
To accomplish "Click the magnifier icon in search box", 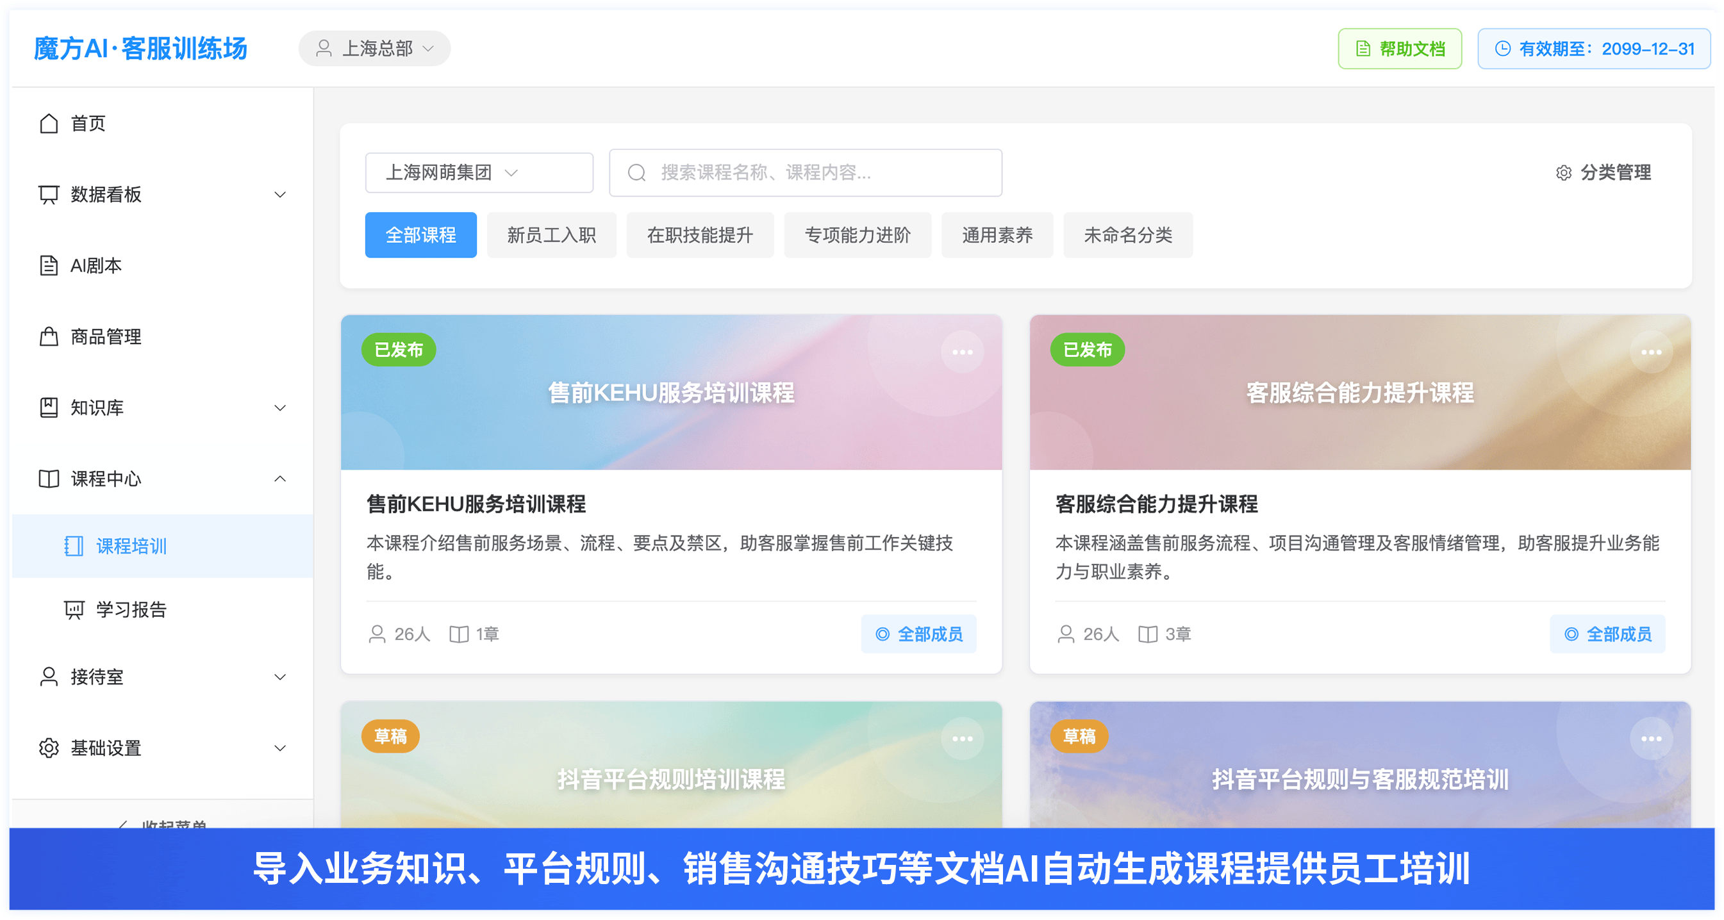I will coord(636,172).
